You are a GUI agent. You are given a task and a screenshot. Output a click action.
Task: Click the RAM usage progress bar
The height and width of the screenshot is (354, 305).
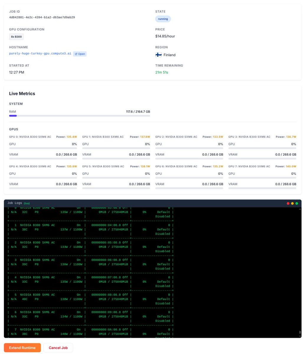pos(79,116)
